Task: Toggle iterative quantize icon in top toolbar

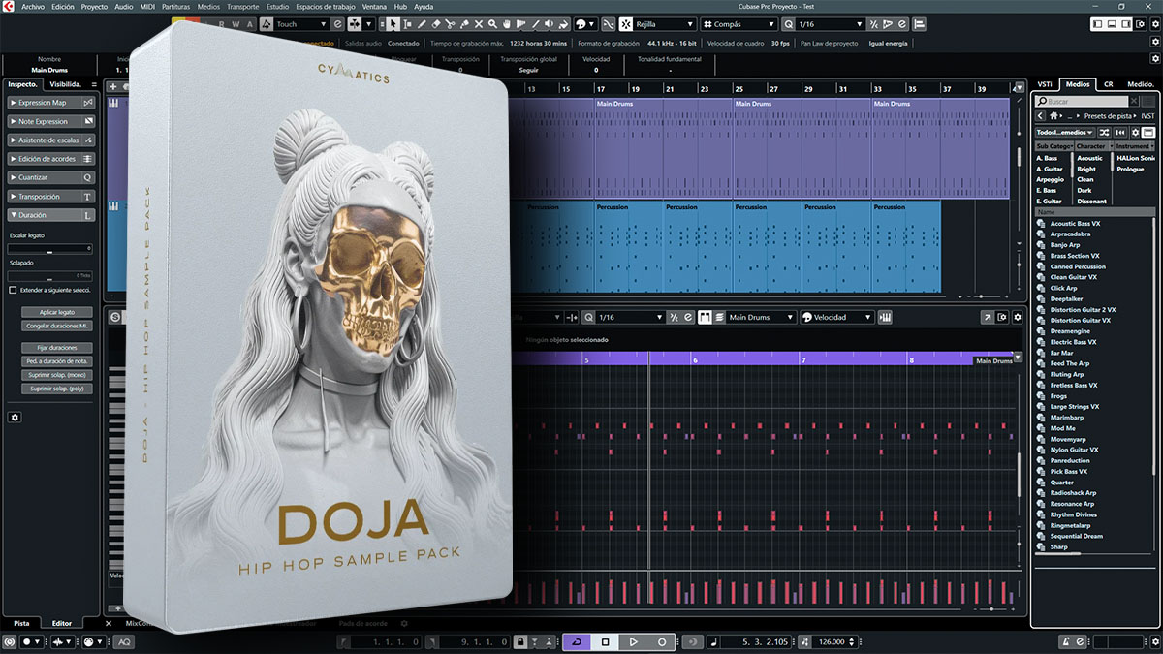Action: pos(873,23)
